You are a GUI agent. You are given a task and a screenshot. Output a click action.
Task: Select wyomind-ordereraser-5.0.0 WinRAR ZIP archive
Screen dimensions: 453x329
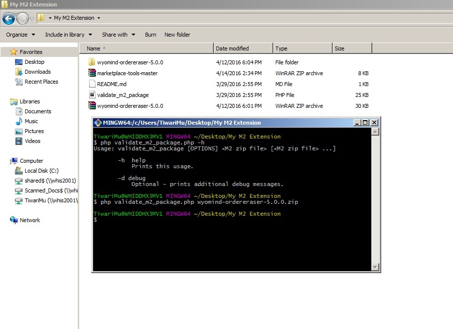coord(130,106)
